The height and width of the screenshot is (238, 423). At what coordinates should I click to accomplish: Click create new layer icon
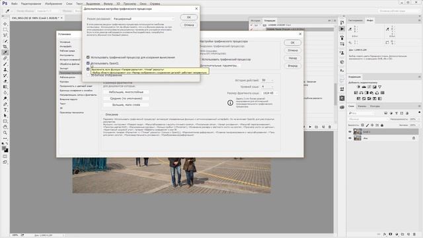click(x=408, y=234)
